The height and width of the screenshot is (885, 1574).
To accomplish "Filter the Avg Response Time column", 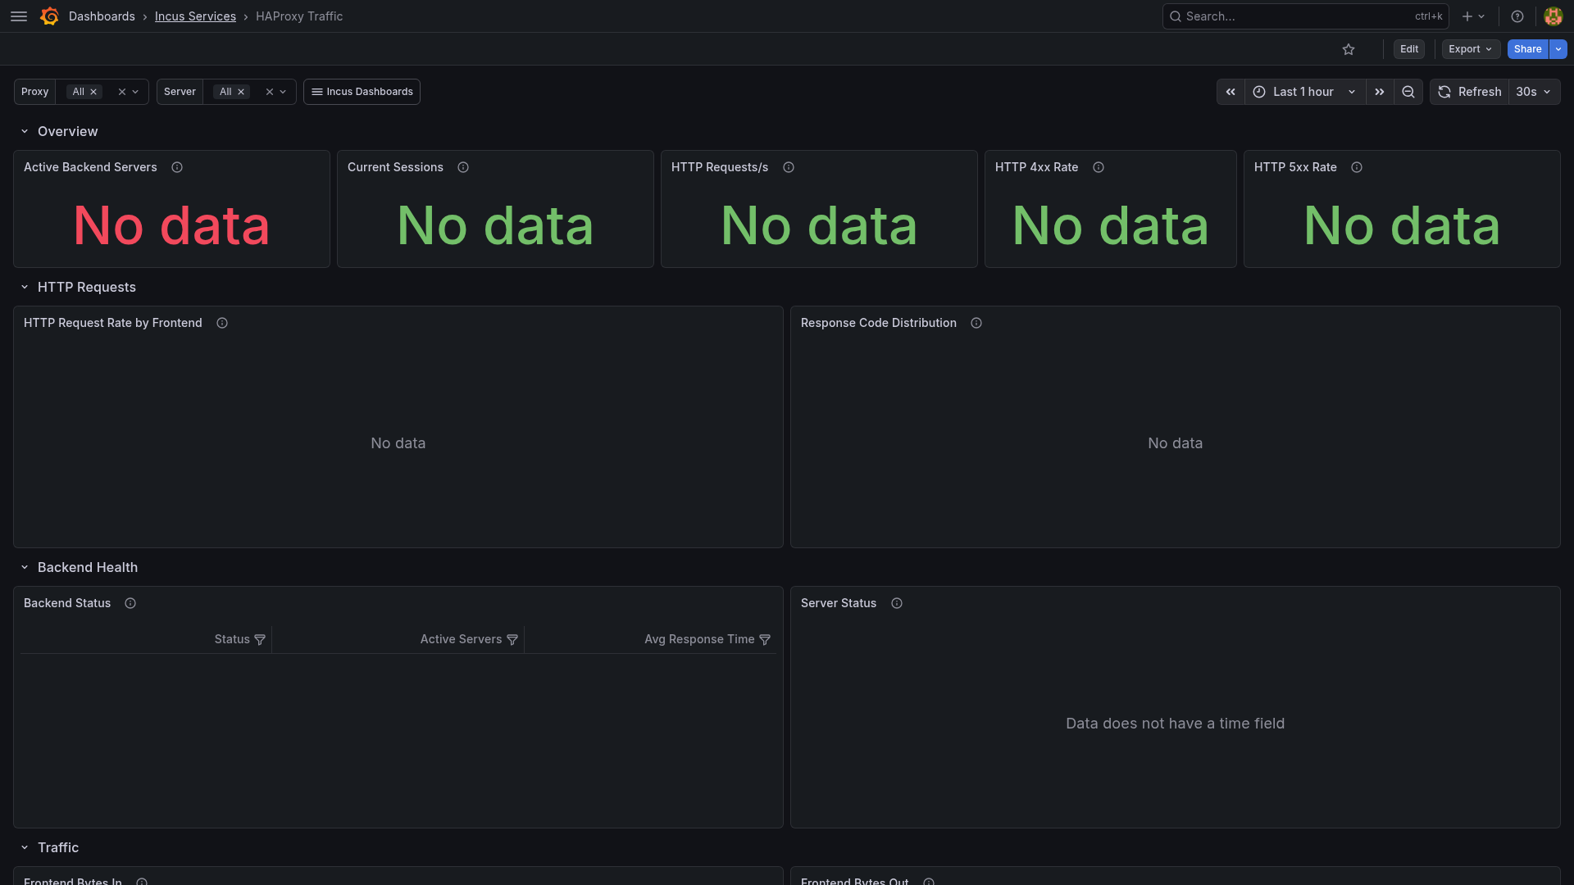I will coord(765,639).
